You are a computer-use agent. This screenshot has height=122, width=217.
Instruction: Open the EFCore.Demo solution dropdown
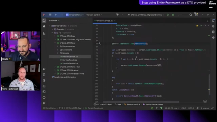tap(75, 15)
